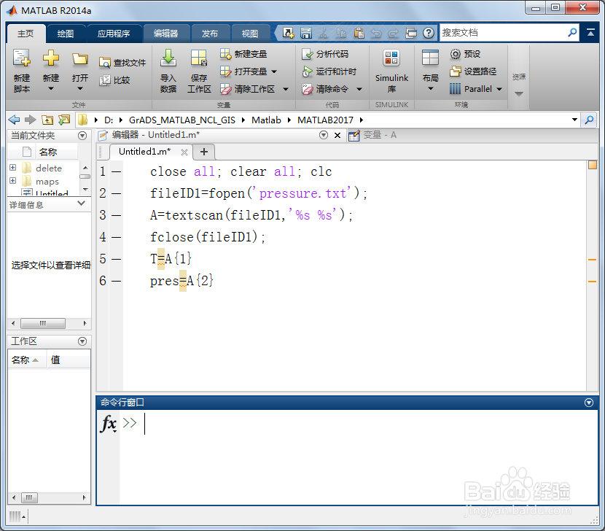
Task: Click Run and Time (运行和计时)
Action: click(x=329, y=71)
